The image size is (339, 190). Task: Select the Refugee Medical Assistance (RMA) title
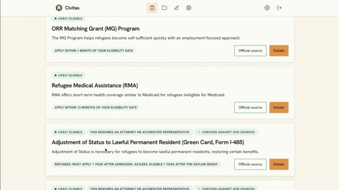[x=95, y=86]
